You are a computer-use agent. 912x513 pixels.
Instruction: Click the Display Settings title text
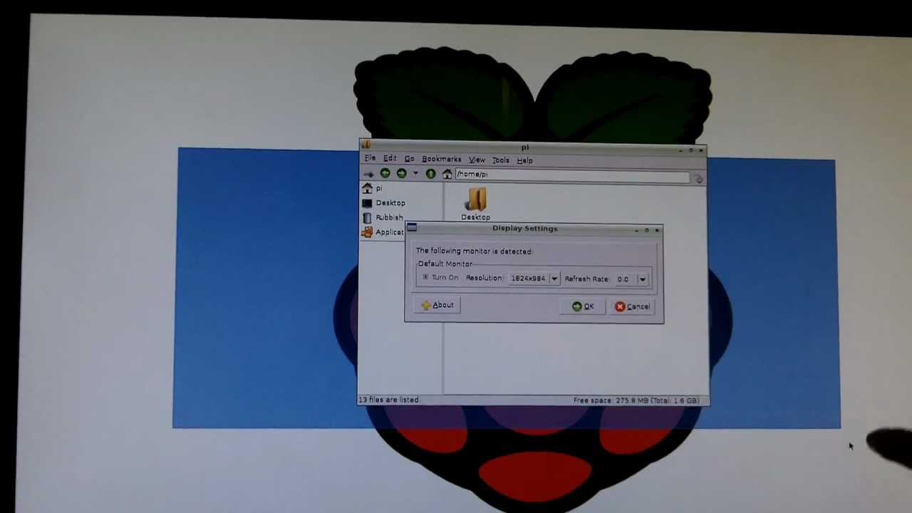coord(524,228)
